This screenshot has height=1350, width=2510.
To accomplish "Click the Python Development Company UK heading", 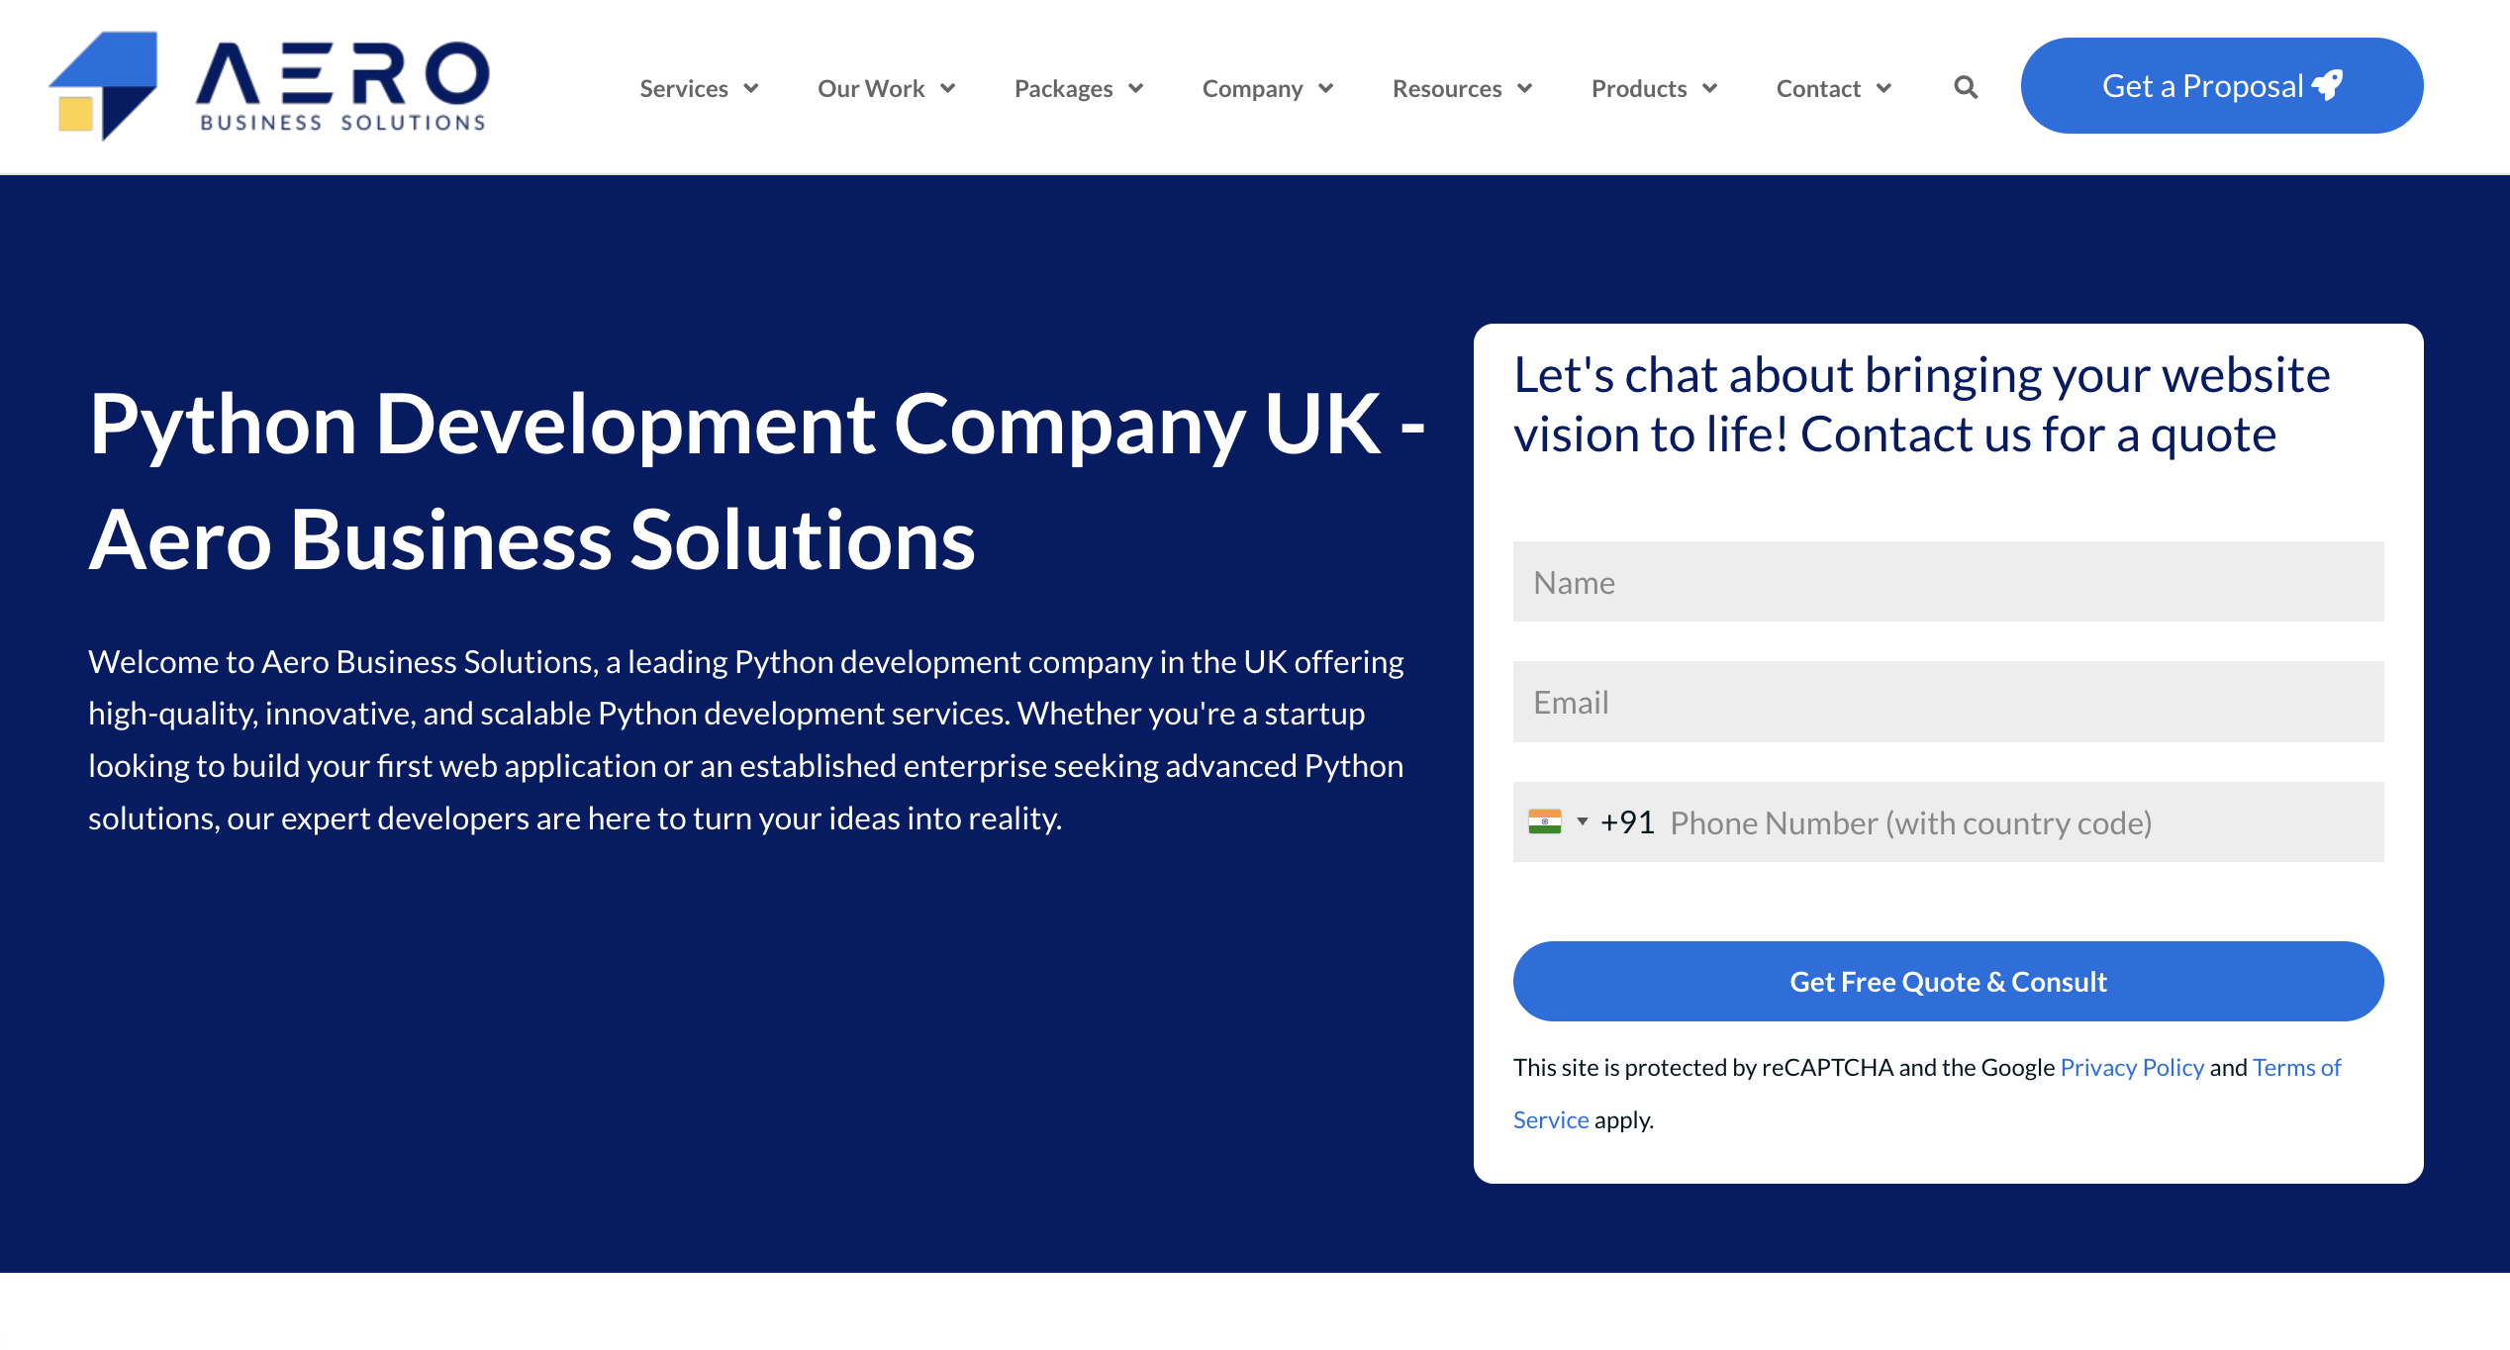I will (757, 481).
